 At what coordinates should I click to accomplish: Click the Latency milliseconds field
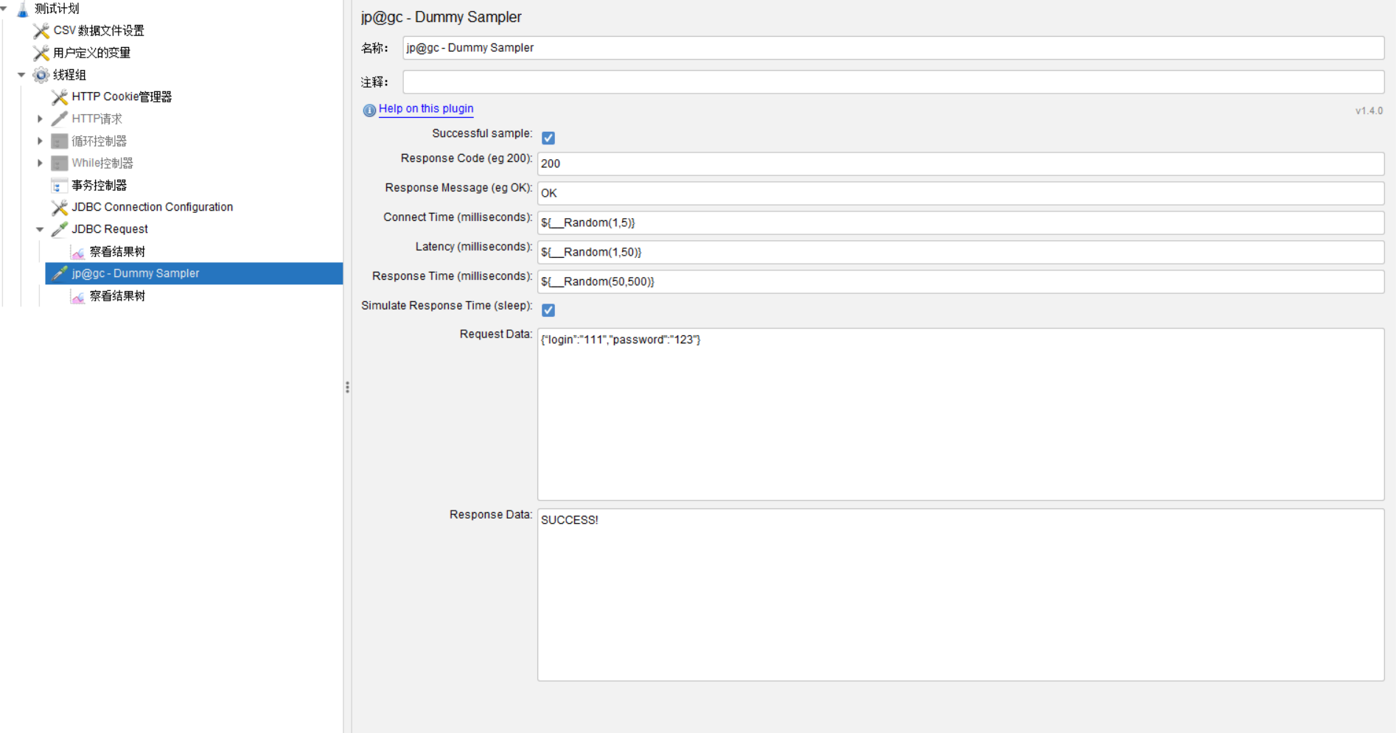tap(960, 252)
